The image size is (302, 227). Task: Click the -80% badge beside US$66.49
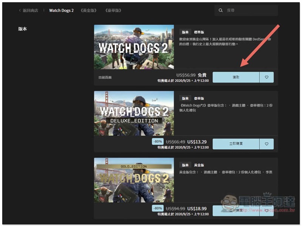click(x=158, y=141)
